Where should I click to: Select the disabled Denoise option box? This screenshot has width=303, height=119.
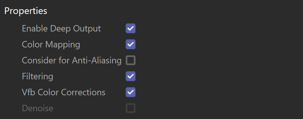coord(131,108)
